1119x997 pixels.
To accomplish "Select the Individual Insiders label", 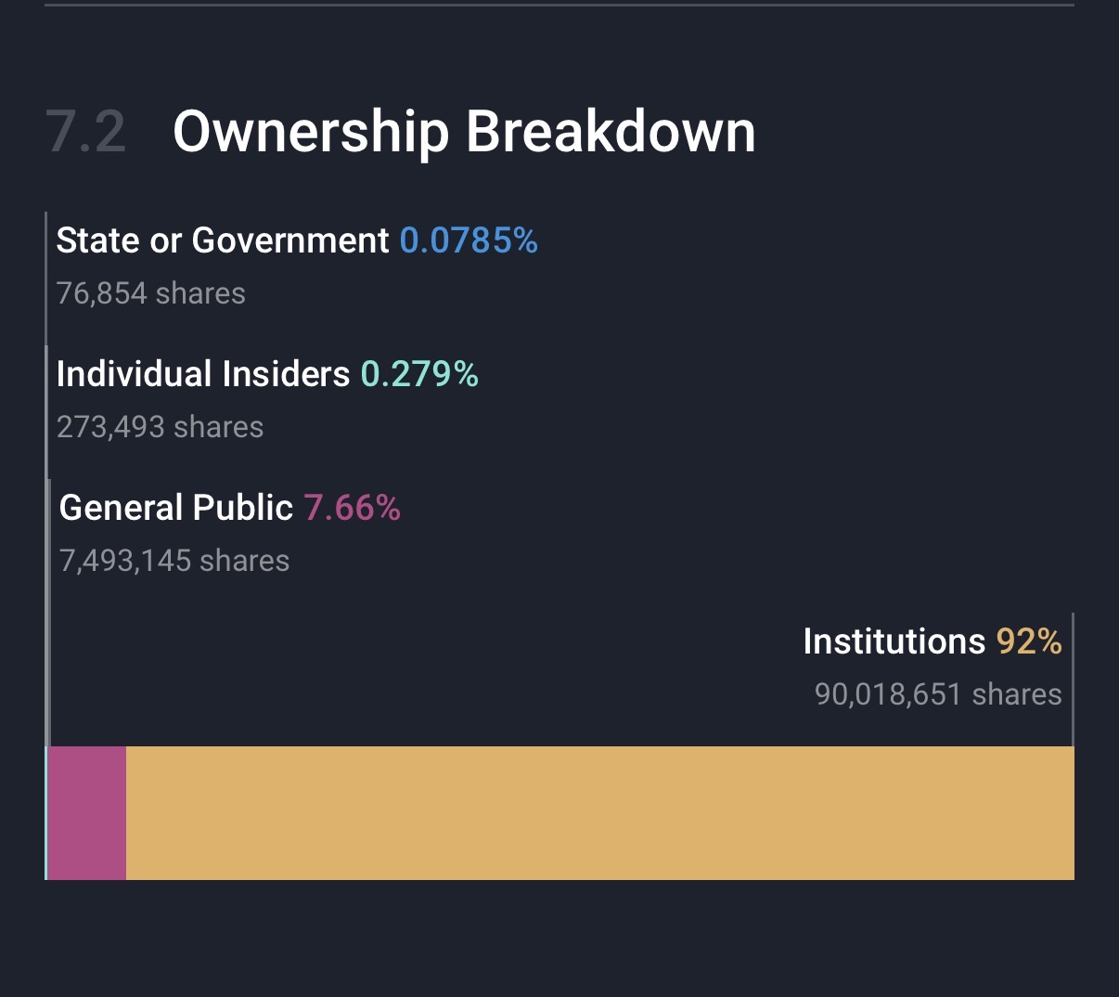I will (x=203, y=374).
